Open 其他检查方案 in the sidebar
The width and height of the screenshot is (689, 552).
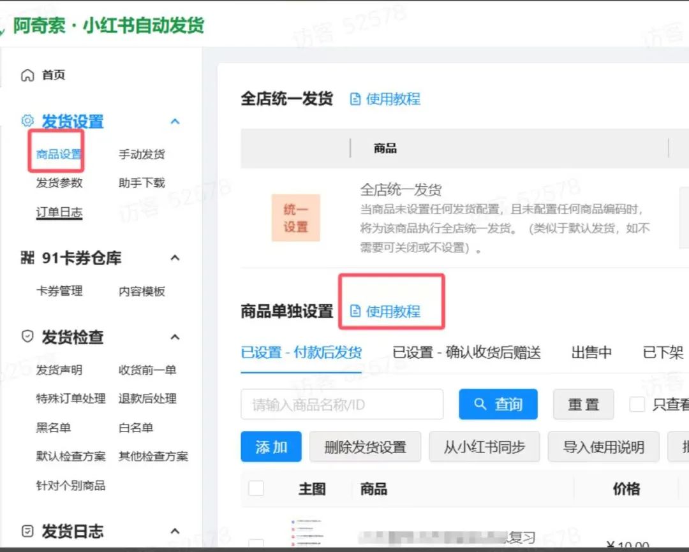click(x=153, y=456)
